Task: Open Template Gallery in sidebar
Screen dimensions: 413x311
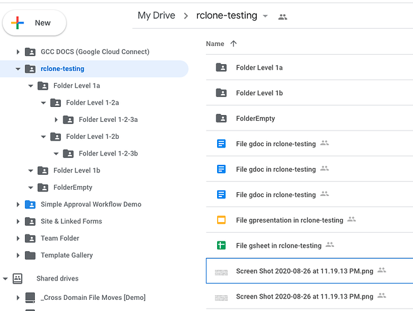Action: 67,255
